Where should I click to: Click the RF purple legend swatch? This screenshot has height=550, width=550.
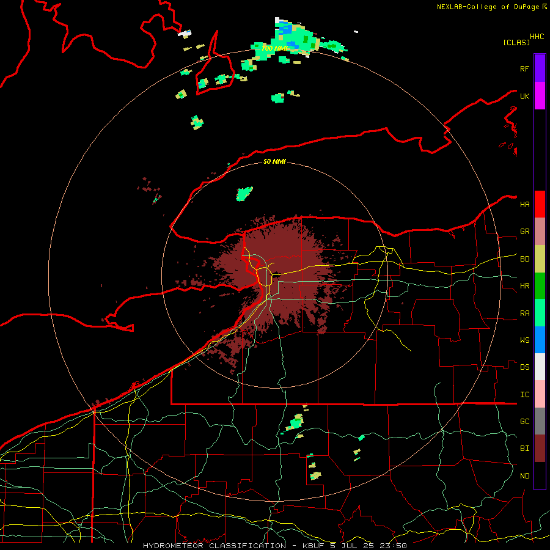pyautogui.click(x=540, y=68)
